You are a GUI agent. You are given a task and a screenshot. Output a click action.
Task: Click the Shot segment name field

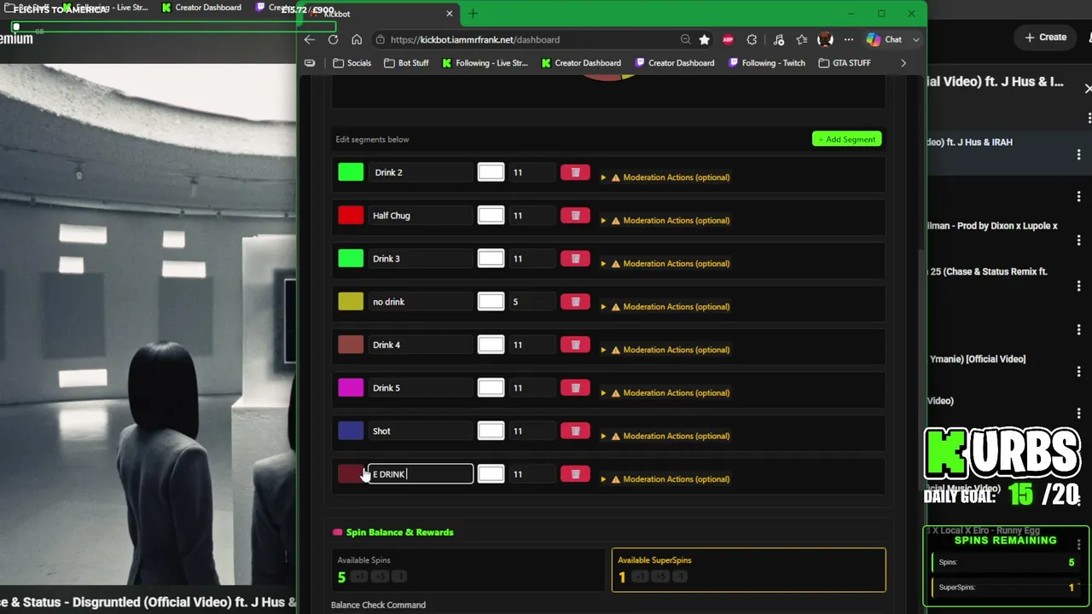421,431
